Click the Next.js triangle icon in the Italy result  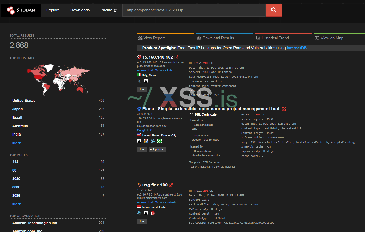(146, 81)
